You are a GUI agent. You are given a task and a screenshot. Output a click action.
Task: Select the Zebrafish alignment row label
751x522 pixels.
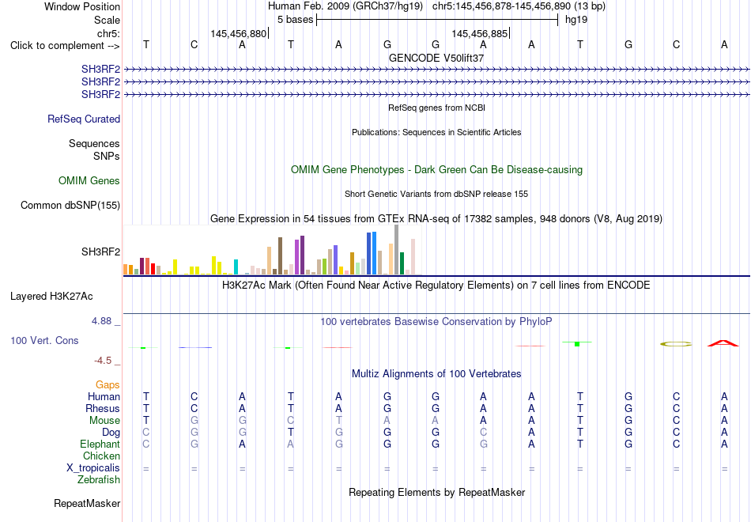(99, 479)
